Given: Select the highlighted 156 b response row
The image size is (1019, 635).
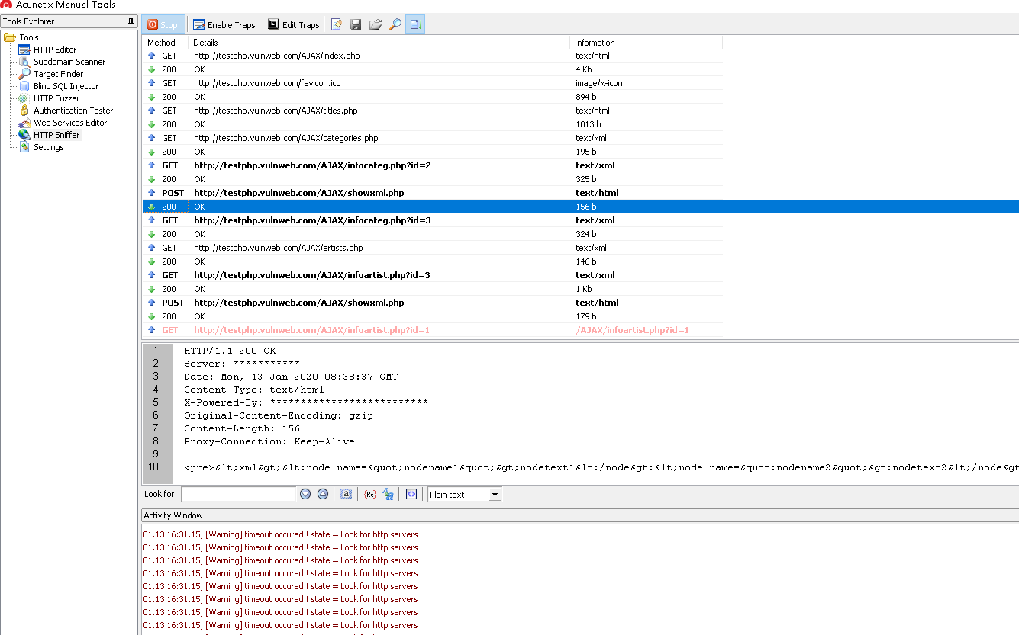Looking at the screenshot, I should pos(581,207).
